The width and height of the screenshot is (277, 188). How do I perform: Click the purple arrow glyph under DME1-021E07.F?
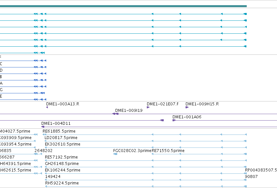pyautogui.click(x=148, y=107)
